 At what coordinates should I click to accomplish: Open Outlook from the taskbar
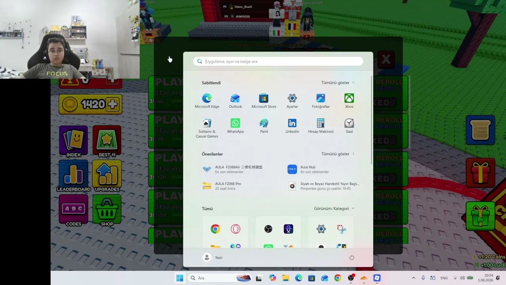point(325,278)
